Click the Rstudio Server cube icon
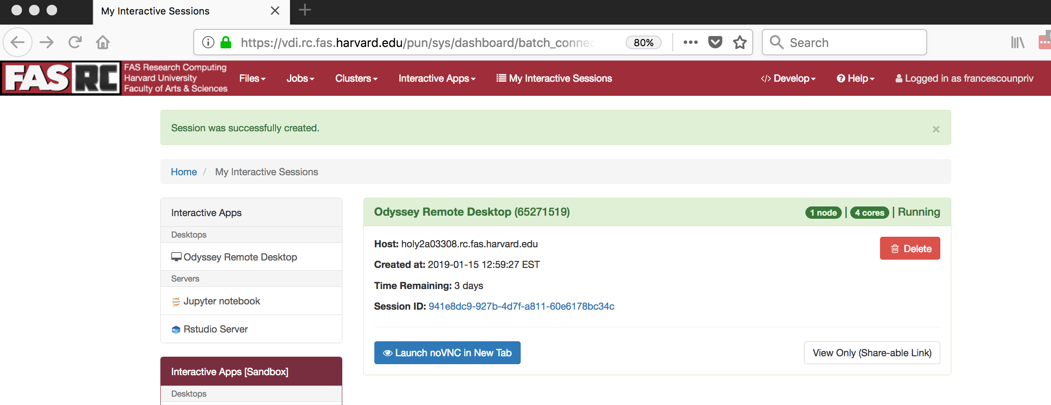1051x405 pixels. pos(176,329)
